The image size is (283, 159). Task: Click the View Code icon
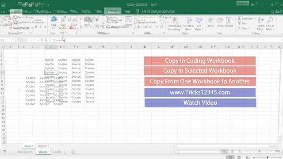[x=103, y=23]
